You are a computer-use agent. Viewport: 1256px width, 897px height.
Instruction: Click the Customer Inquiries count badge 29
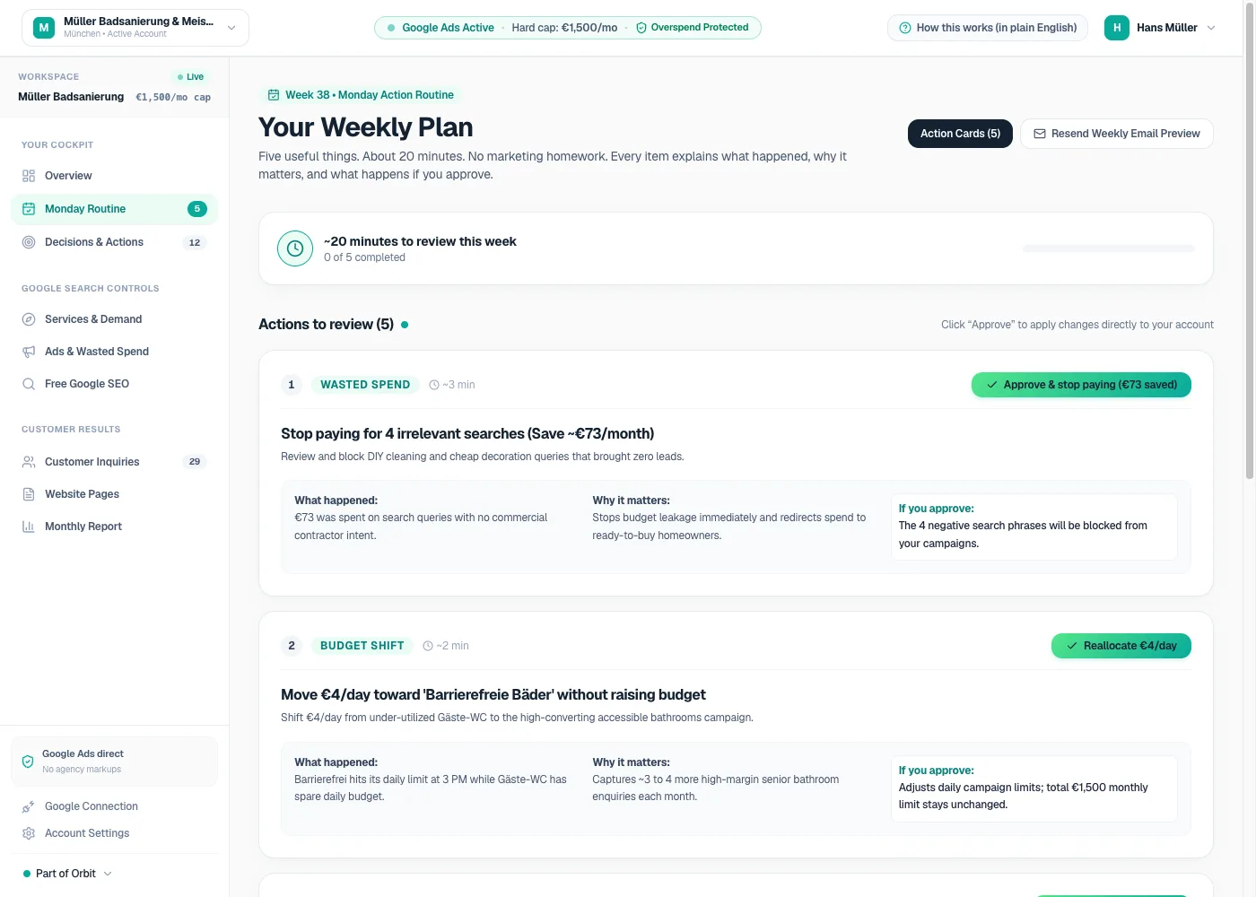pyautogui.click(x=195, y=462)
